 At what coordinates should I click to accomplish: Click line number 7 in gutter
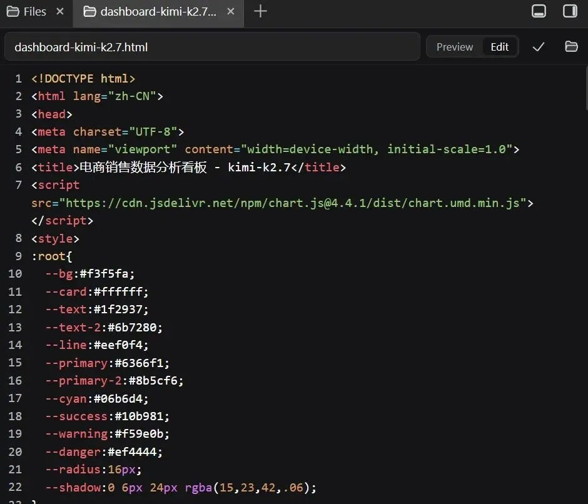click(x=18, y=185)
